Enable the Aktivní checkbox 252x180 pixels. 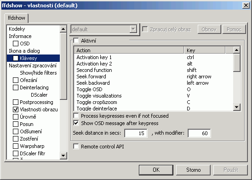point(76,41)
